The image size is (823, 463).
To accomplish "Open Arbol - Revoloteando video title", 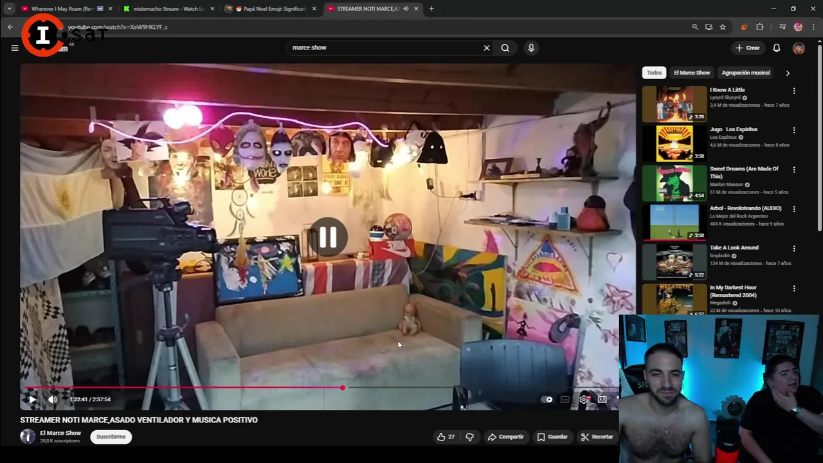I will tap(745, 208).
